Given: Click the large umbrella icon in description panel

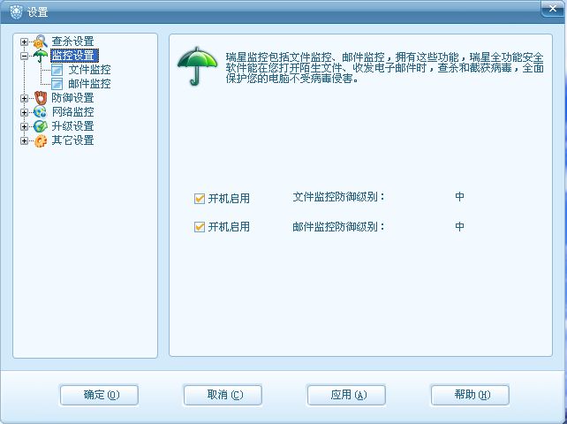Looking at the screenshot, I should 198,66.
